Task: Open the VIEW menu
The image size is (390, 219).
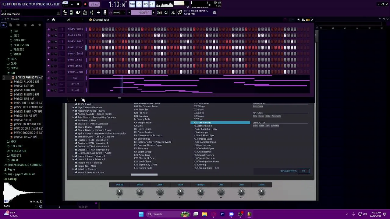Action: coord(32,4)
